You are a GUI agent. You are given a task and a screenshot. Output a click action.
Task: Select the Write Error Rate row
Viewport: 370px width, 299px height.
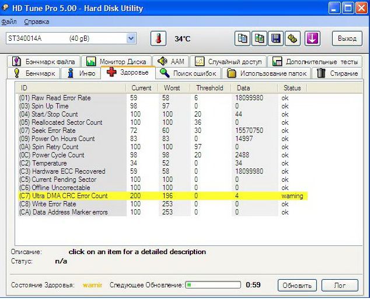pyautogui.click(x=163, y=204)
